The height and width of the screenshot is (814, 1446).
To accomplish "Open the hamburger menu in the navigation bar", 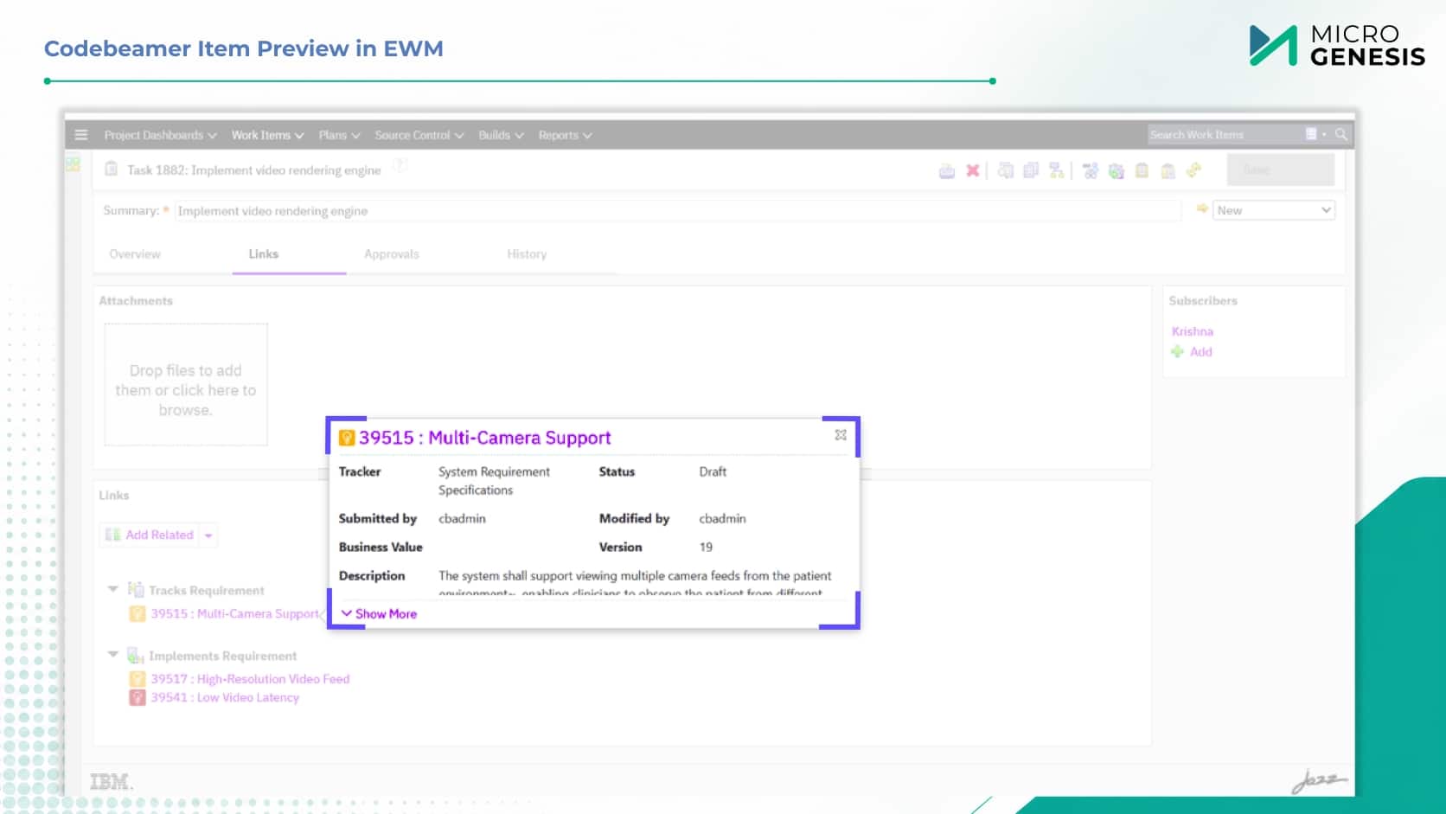I will [x=81, y=135].
